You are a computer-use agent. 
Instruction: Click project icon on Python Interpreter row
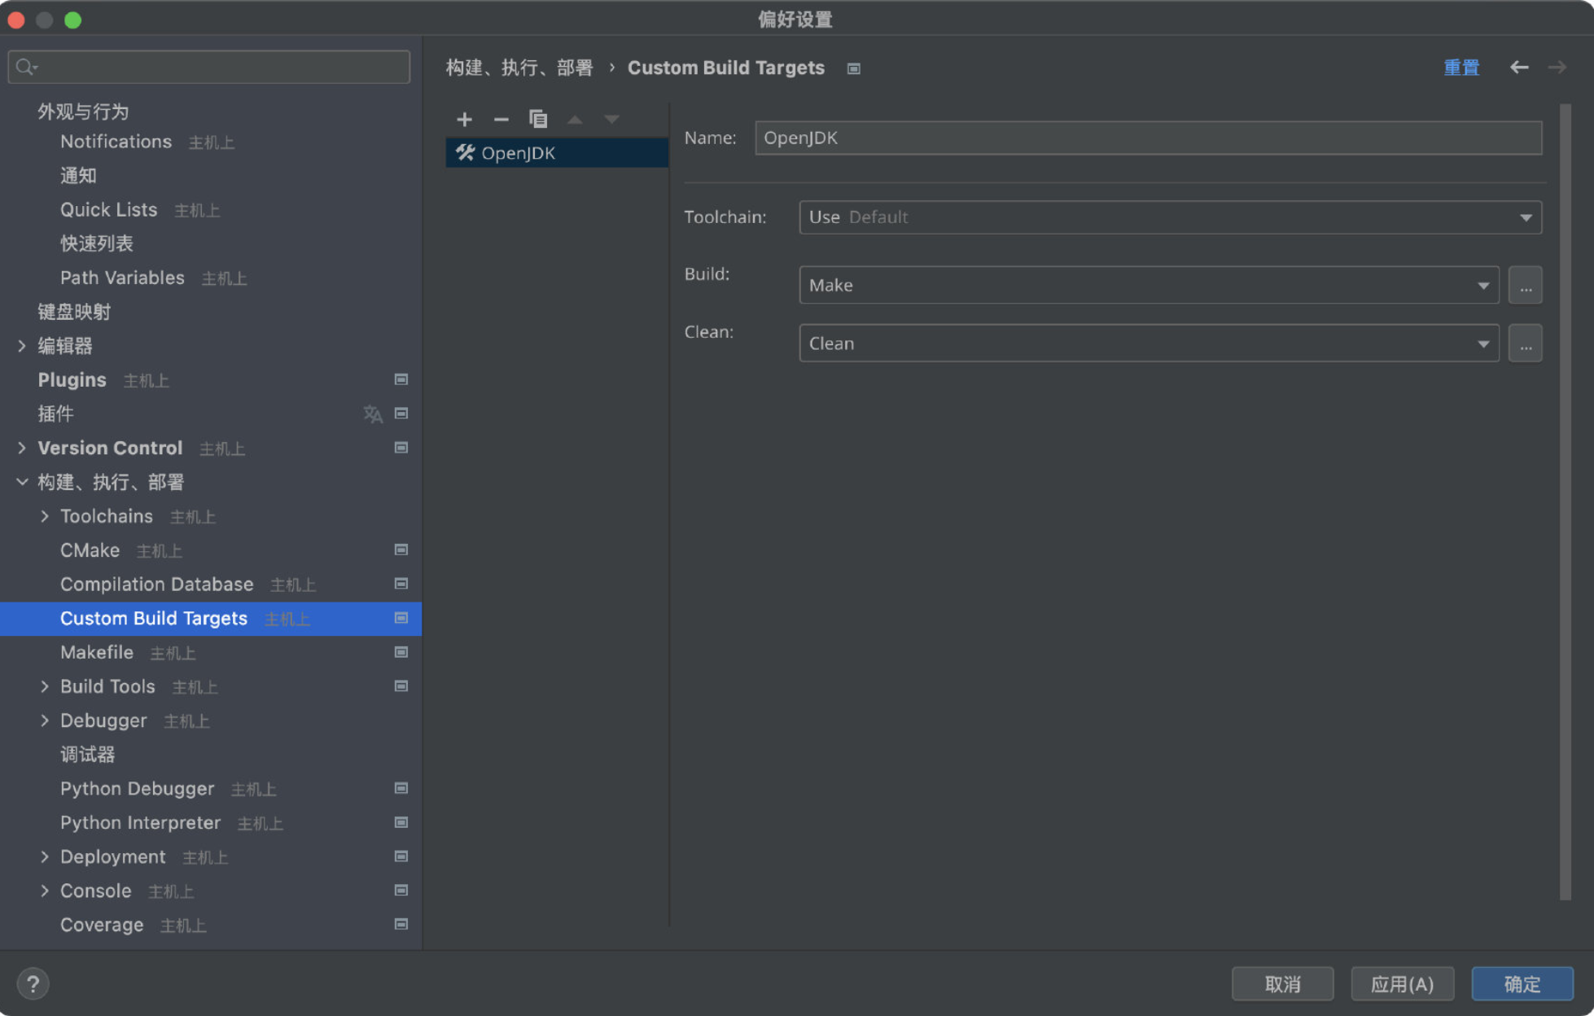point(401,822)
